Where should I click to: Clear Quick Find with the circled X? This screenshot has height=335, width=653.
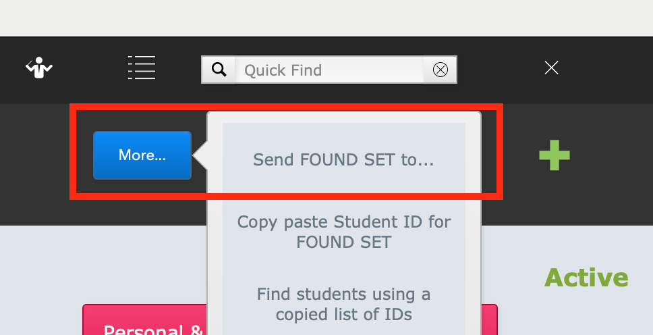tap(441, 70)
